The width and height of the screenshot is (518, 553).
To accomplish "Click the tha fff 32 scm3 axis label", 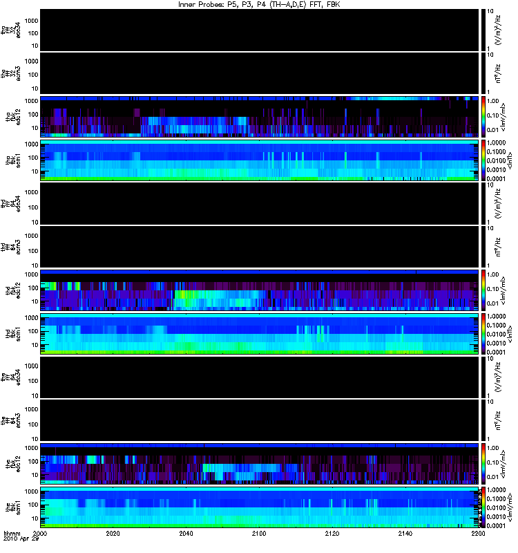I will click(x=10, y=73).
